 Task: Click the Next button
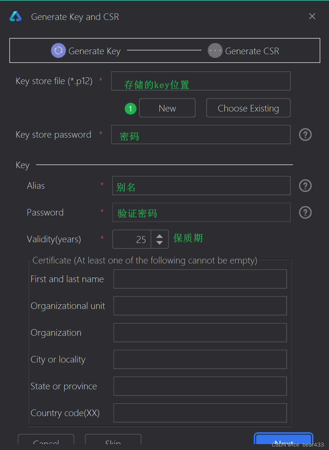tap(283, 442)
